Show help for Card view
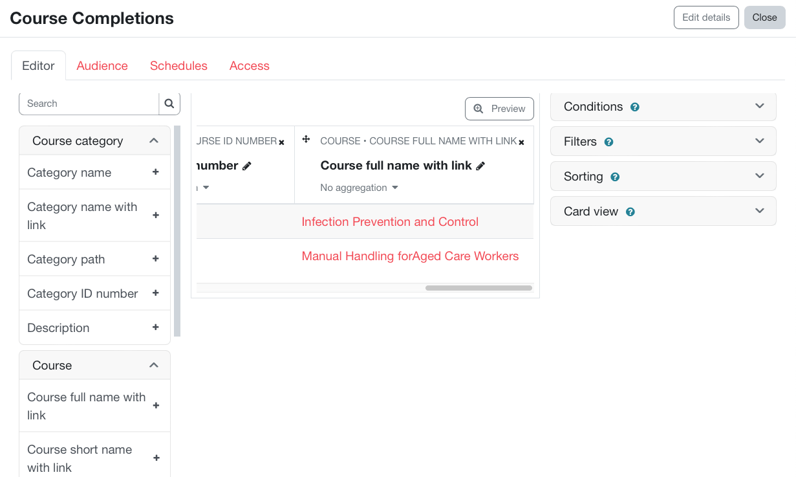 point(630,212)
